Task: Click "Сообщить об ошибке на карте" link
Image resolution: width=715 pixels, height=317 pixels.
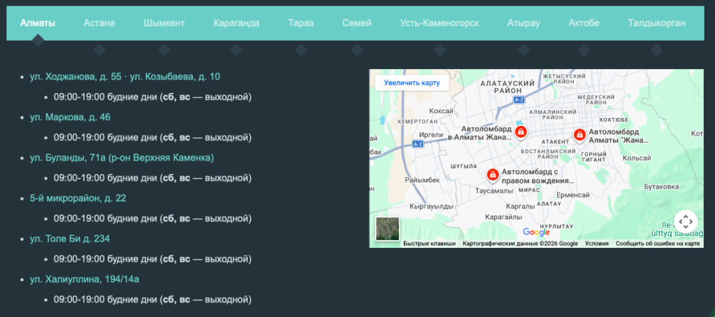Action: pos(658,244)
